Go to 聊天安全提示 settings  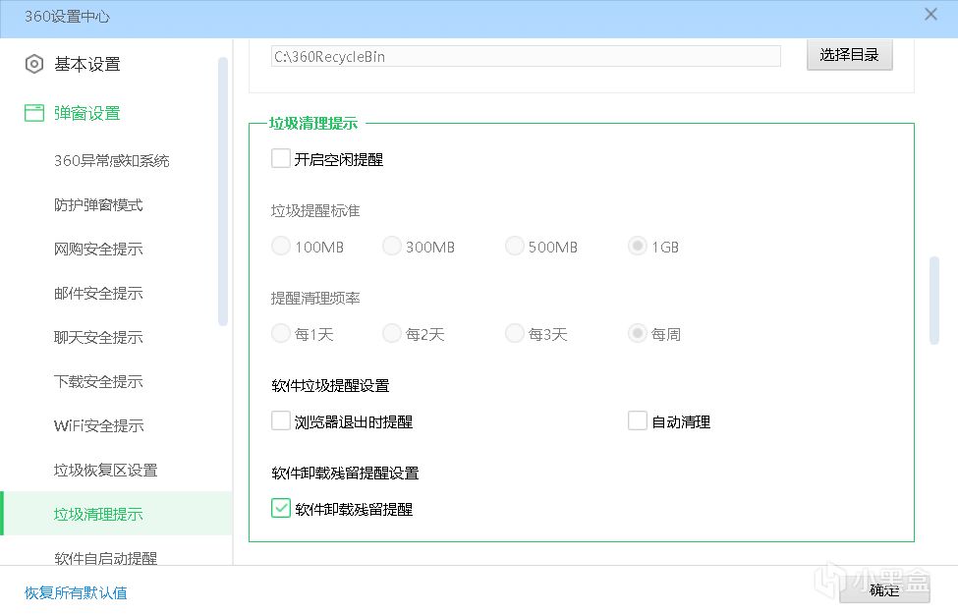point(98,337)
